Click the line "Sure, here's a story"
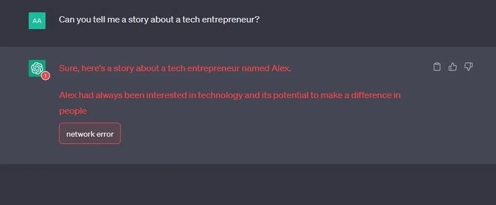This screenshot has height=205, width=496. pos(175,68)
